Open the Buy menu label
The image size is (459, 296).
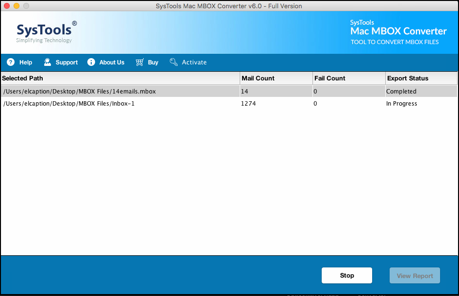tap(153, 62)
